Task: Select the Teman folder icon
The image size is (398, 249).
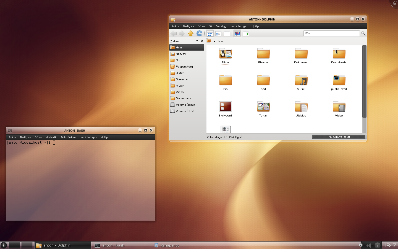Action: pos(263,107)
